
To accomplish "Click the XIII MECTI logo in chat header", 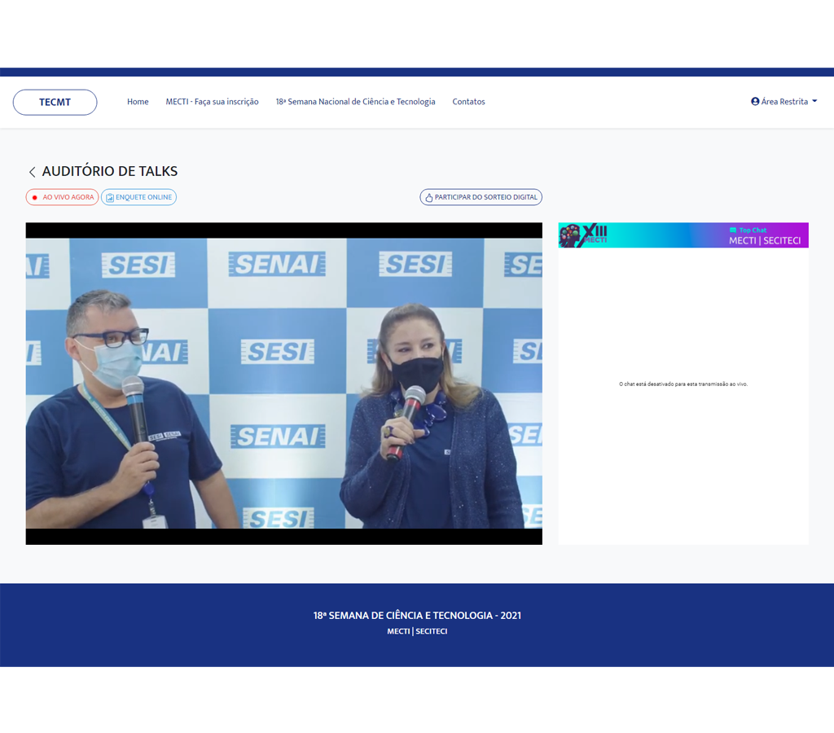I will (583, 235).
